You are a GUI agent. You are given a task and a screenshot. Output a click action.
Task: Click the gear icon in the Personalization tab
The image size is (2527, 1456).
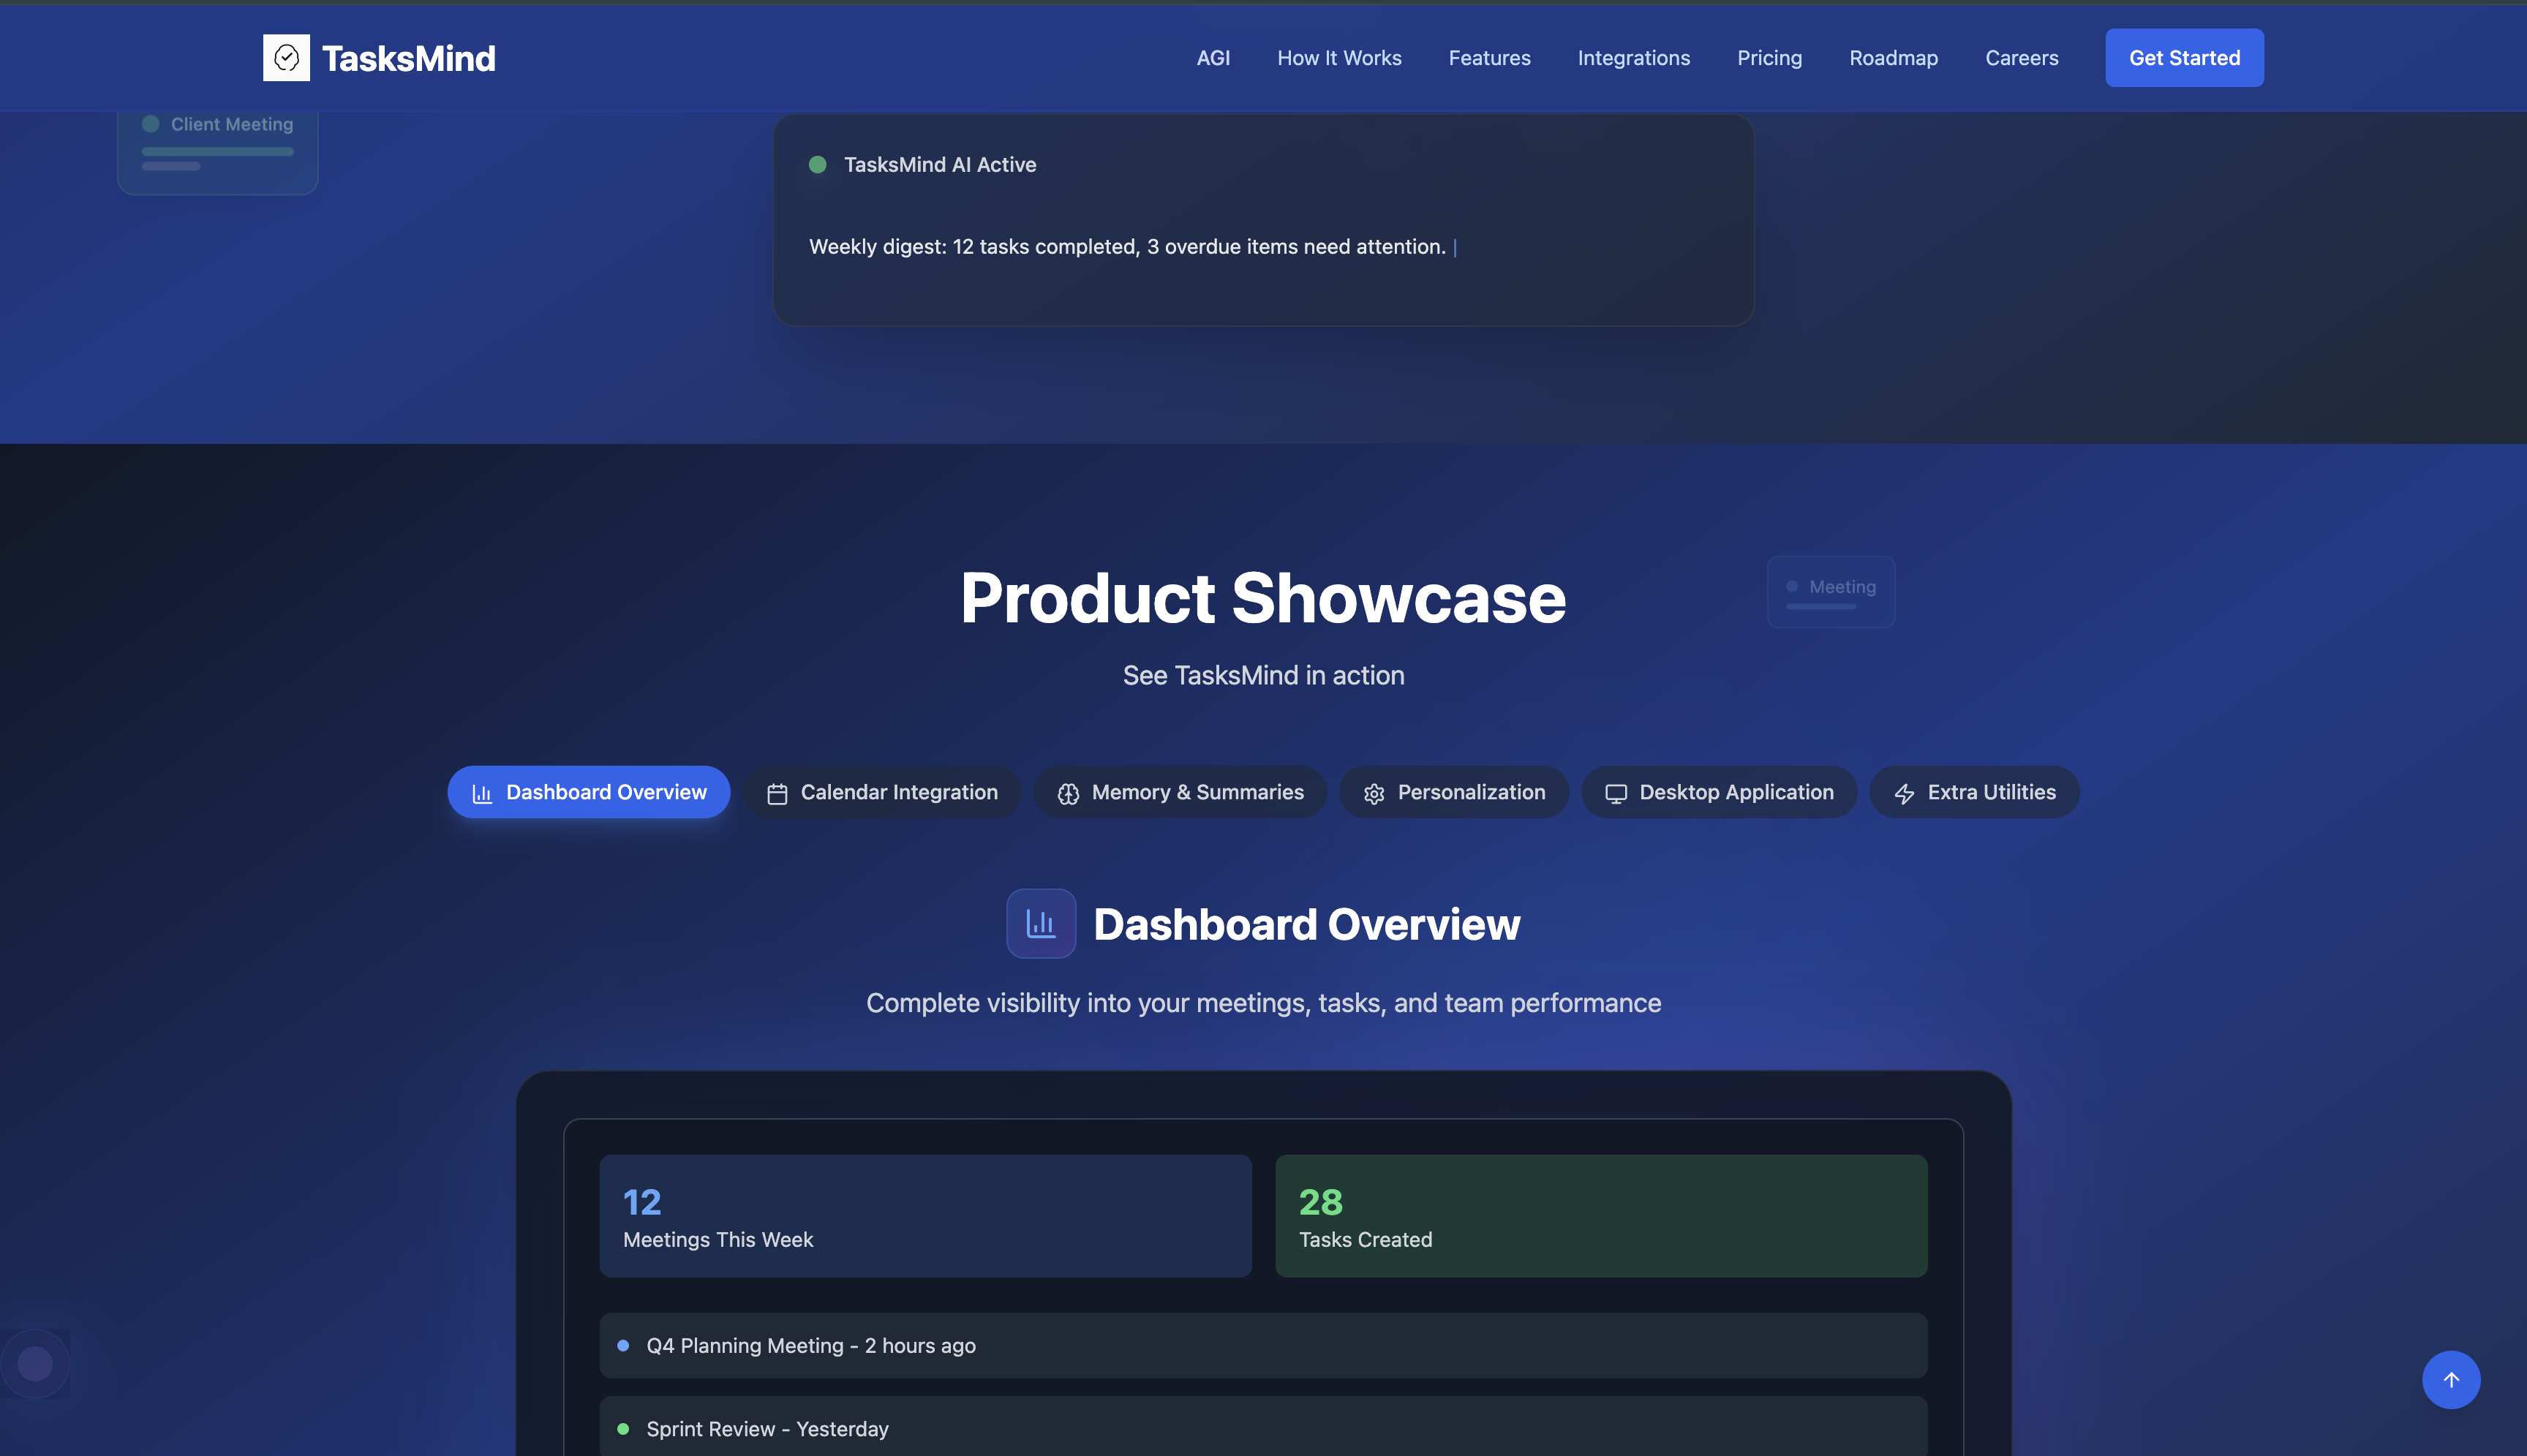click(x=1374, y=794)
